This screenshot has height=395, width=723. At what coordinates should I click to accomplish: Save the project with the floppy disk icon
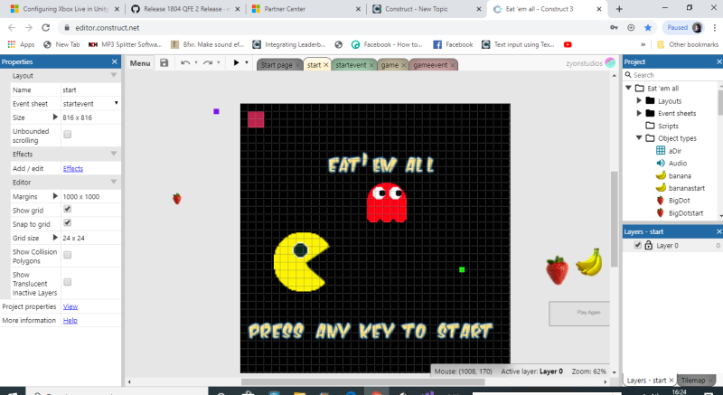pos(164,63)
